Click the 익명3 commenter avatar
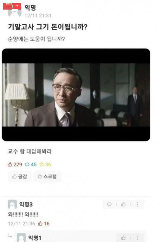 click(x=12, y=204)
